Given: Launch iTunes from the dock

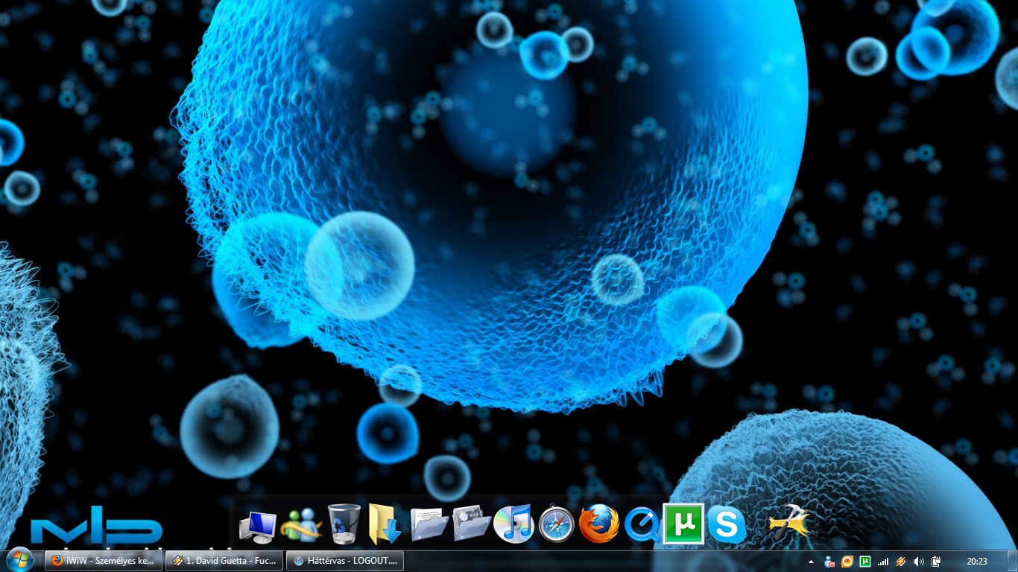Looking at the screenshot, I should pos(513,524).
